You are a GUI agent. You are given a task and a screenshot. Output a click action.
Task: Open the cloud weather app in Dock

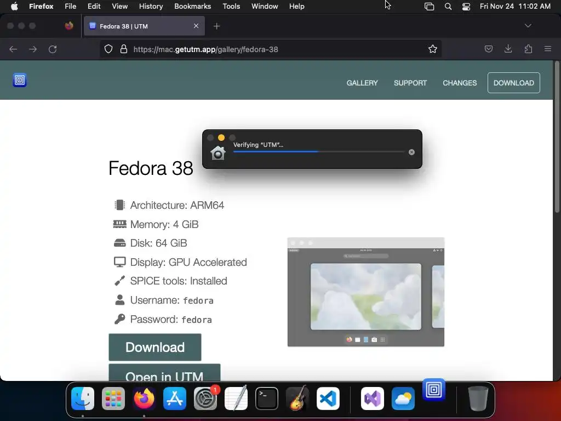403,399
